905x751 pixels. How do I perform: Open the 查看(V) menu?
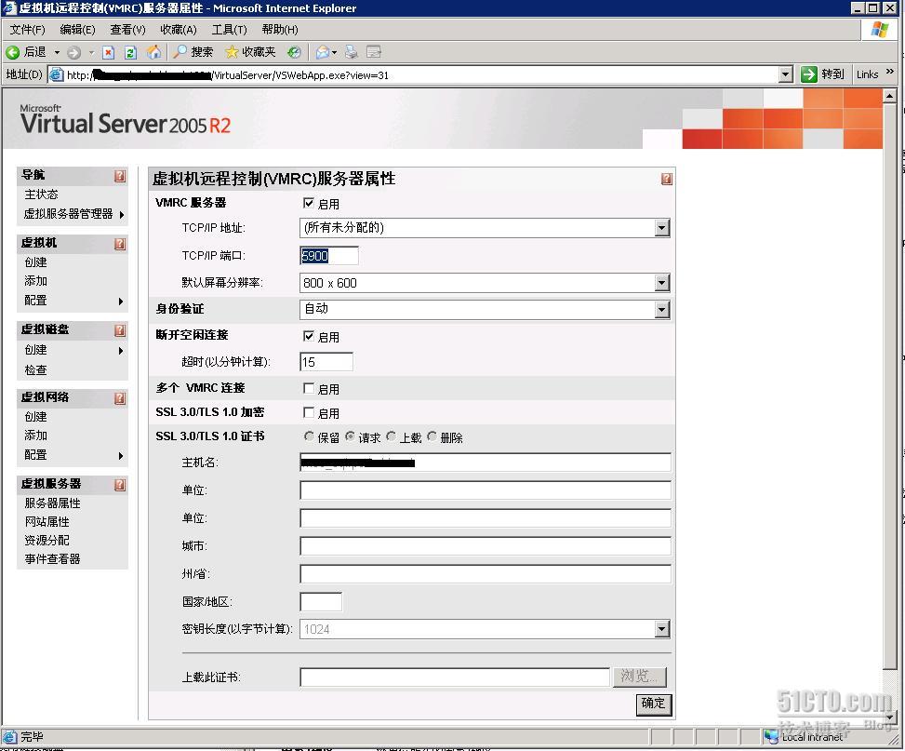127,30
